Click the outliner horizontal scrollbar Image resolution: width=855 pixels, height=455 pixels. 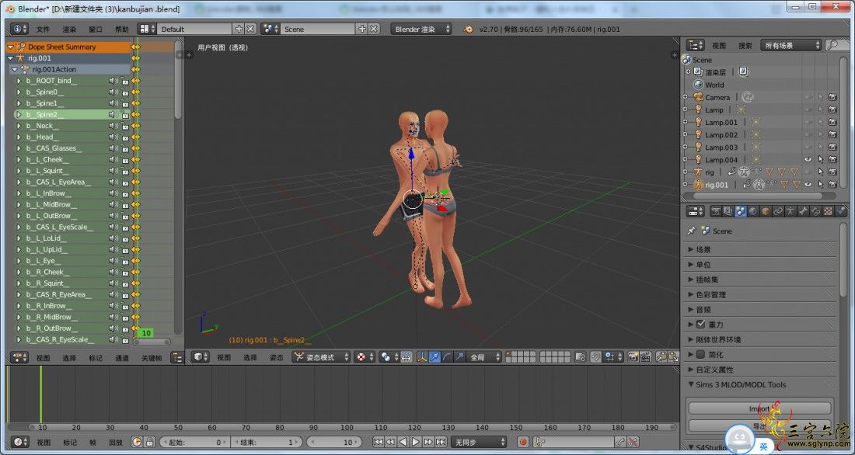(759, 195)
